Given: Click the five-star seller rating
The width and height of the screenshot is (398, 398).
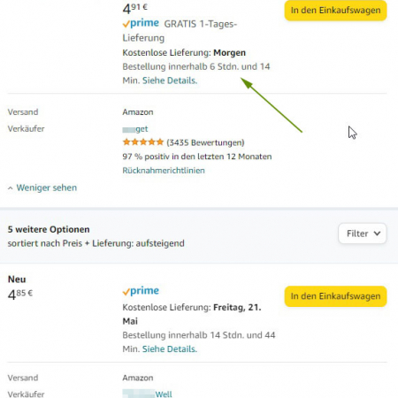Looking at the screenshot, I should (143, 142).
